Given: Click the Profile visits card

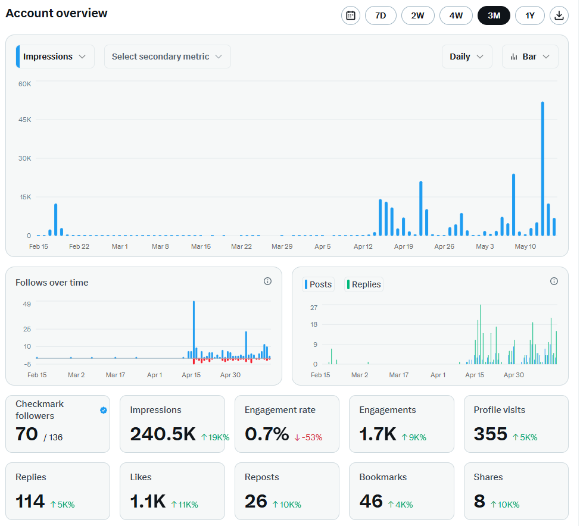Looking at the screenshot, I should [516, 424].
